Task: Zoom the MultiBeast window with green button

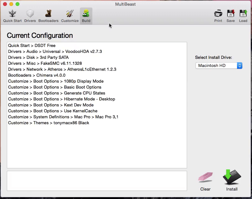Action: [17, 4]
